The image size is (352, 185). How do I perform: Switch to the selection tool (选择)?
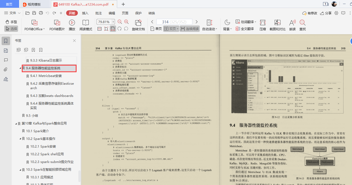(x=11, y=29)
